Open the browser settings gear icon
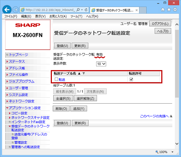The image size is (181, 157). click(x=175, y=10)
